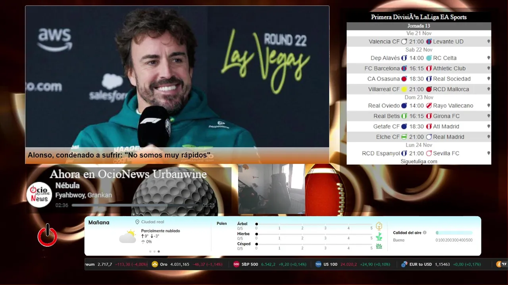Click the Césped pollen level slider

click(x=314, y=244)
